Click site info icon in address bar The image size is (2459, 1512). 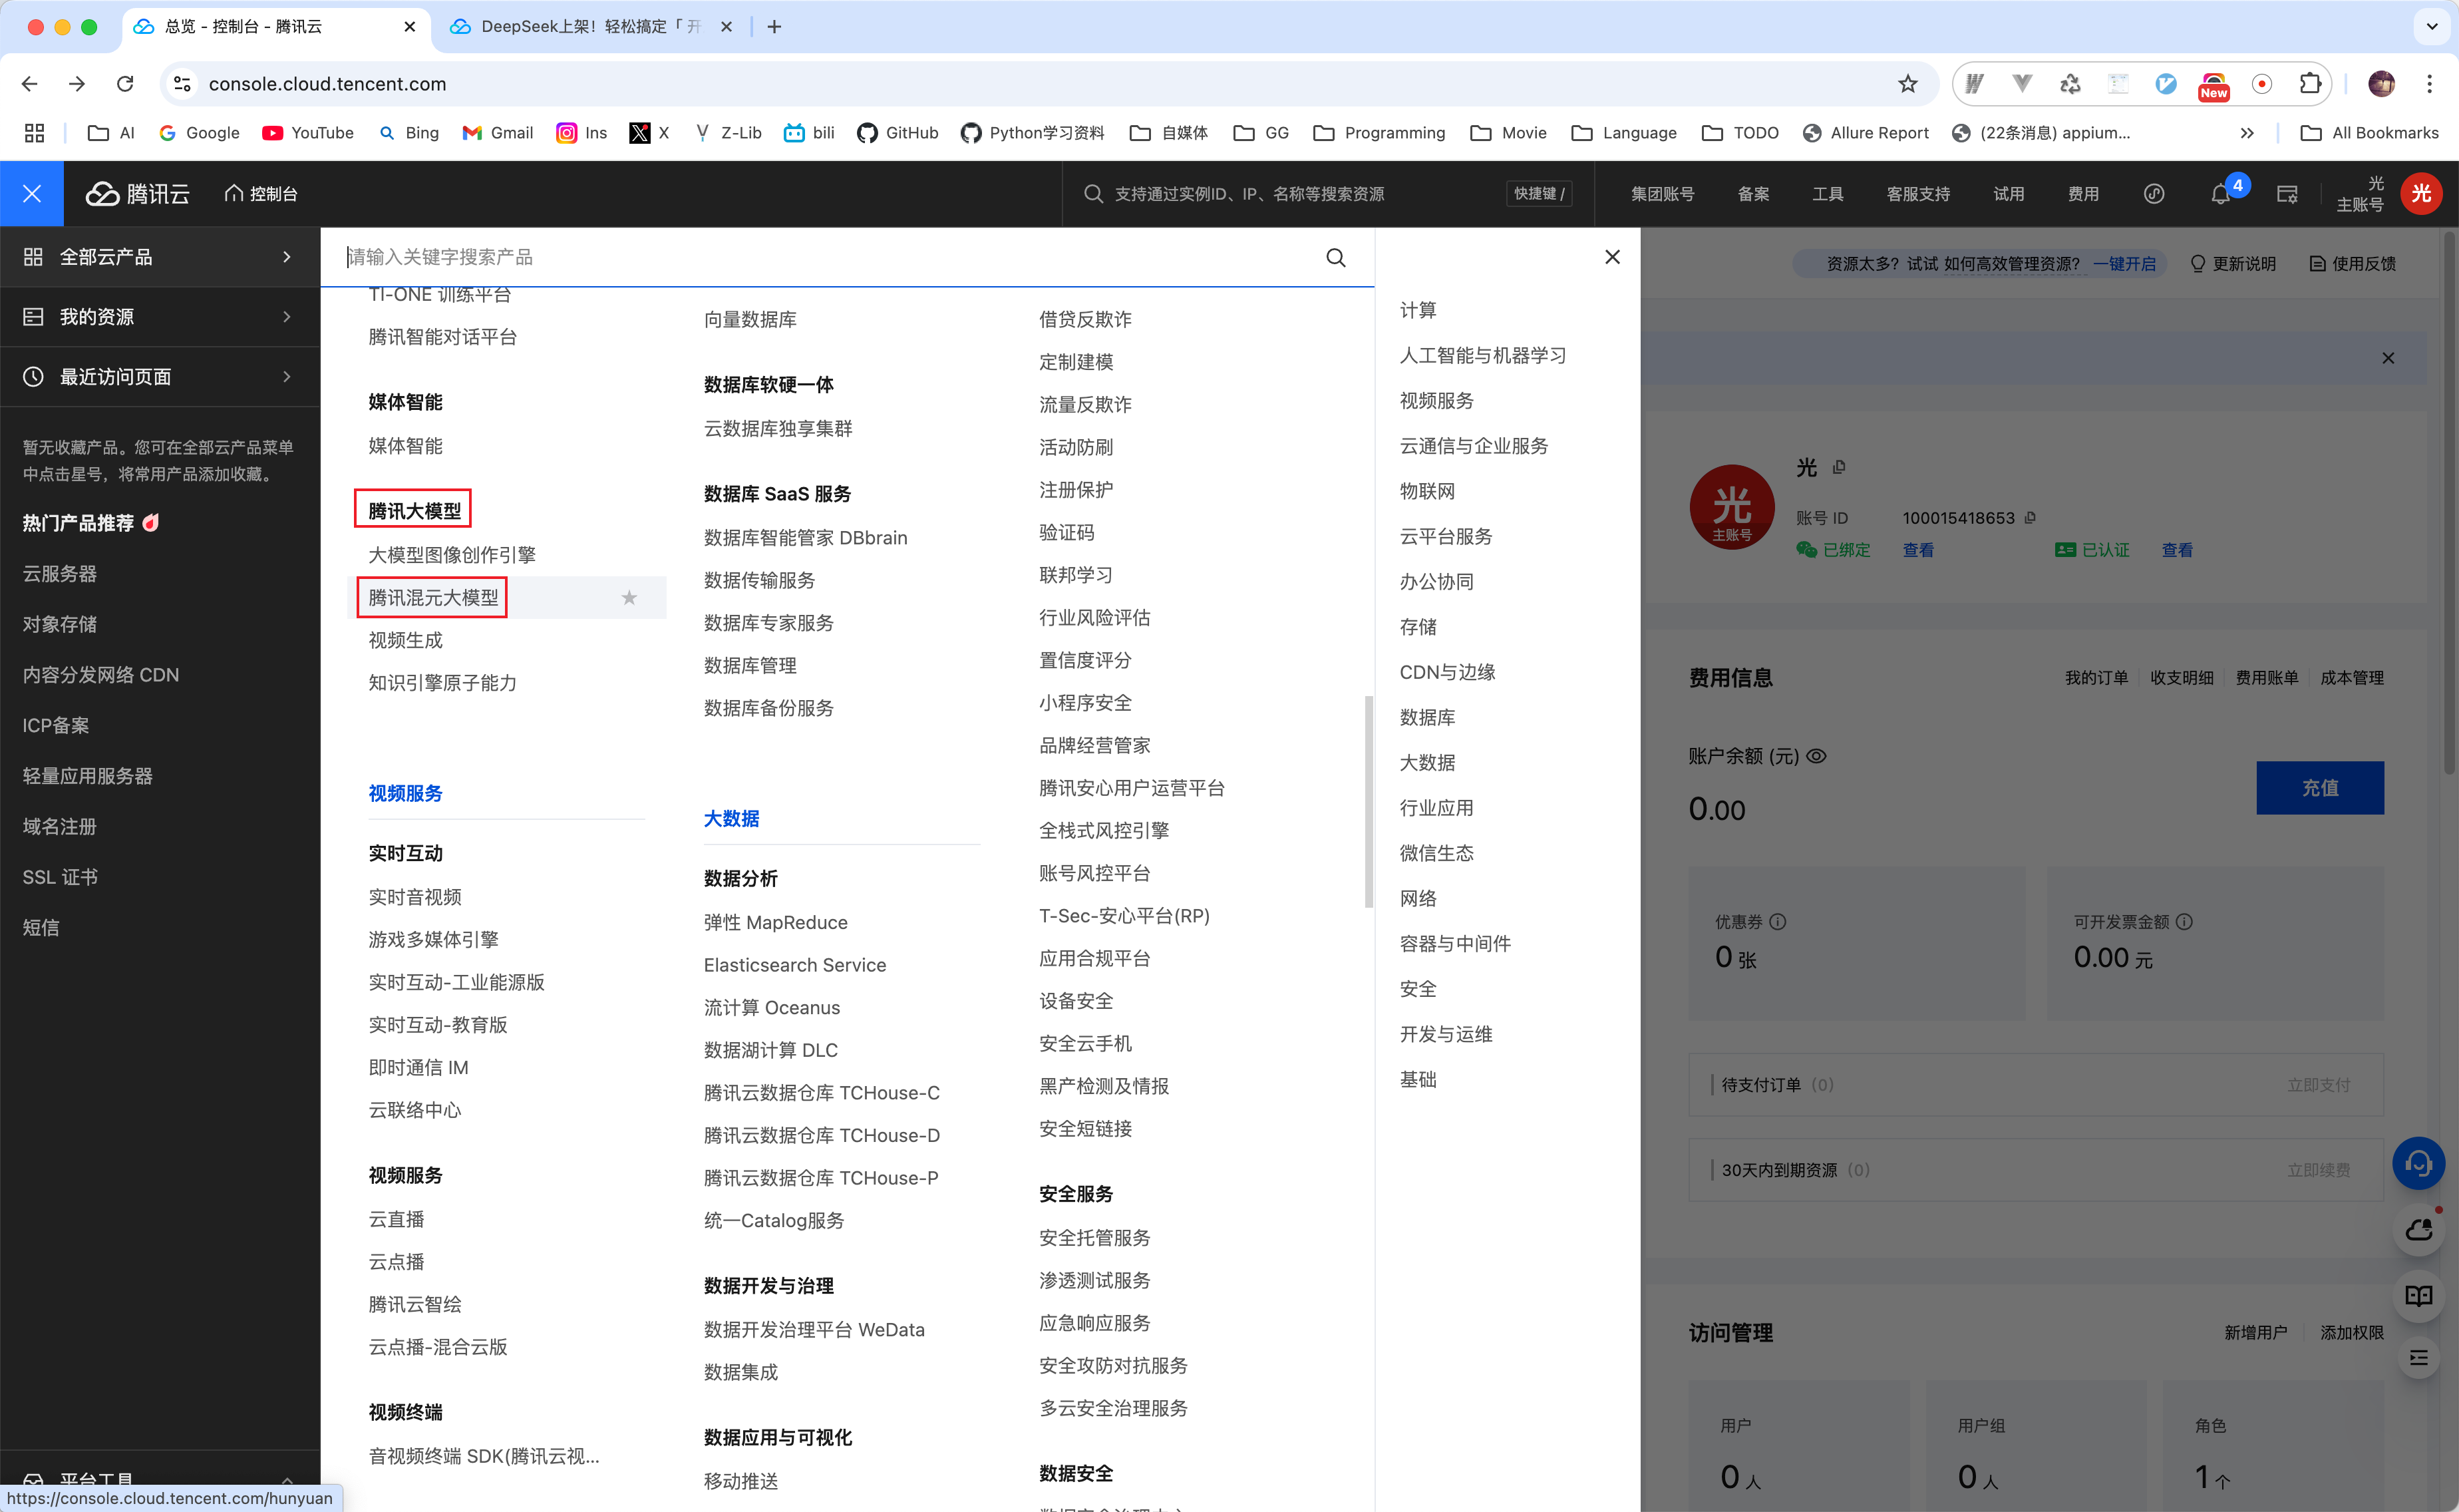182,84
